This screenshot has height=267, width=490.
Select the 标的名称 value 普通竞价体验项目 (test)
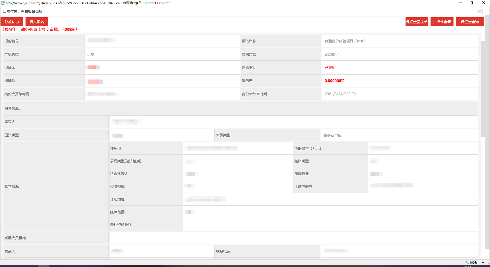coord(345,41)
